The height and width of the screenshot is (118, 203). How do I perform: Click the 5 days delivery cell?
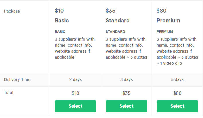[177, 79]
